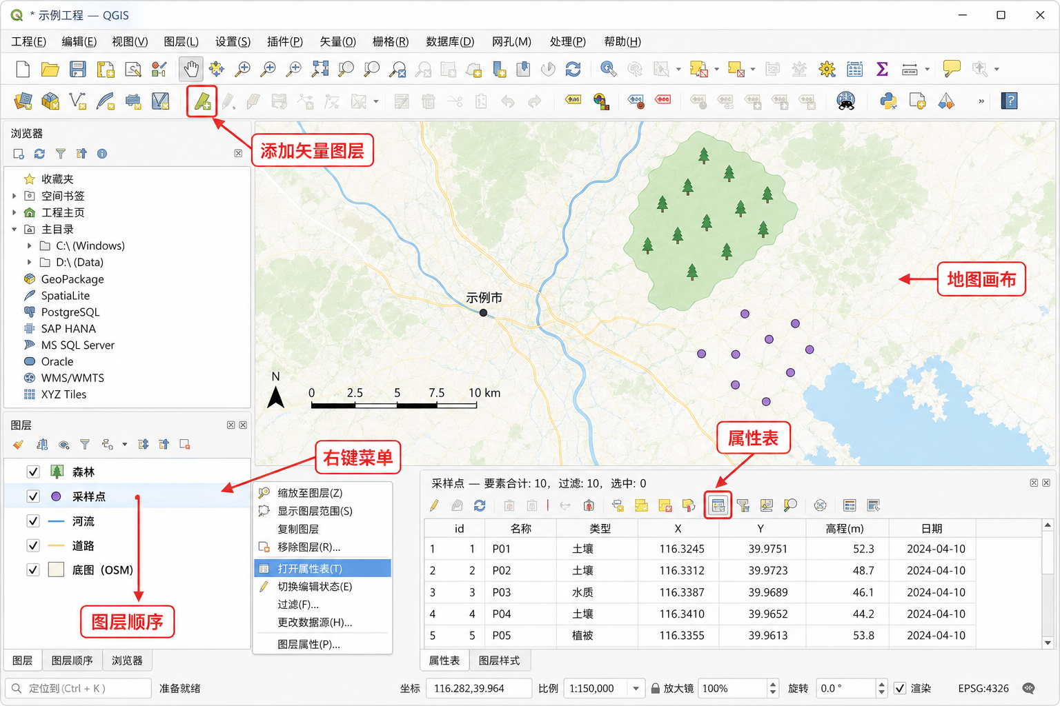Click the 日期 column header
The height and width of the screenshot is (706, 1060).
click(932, 529)
